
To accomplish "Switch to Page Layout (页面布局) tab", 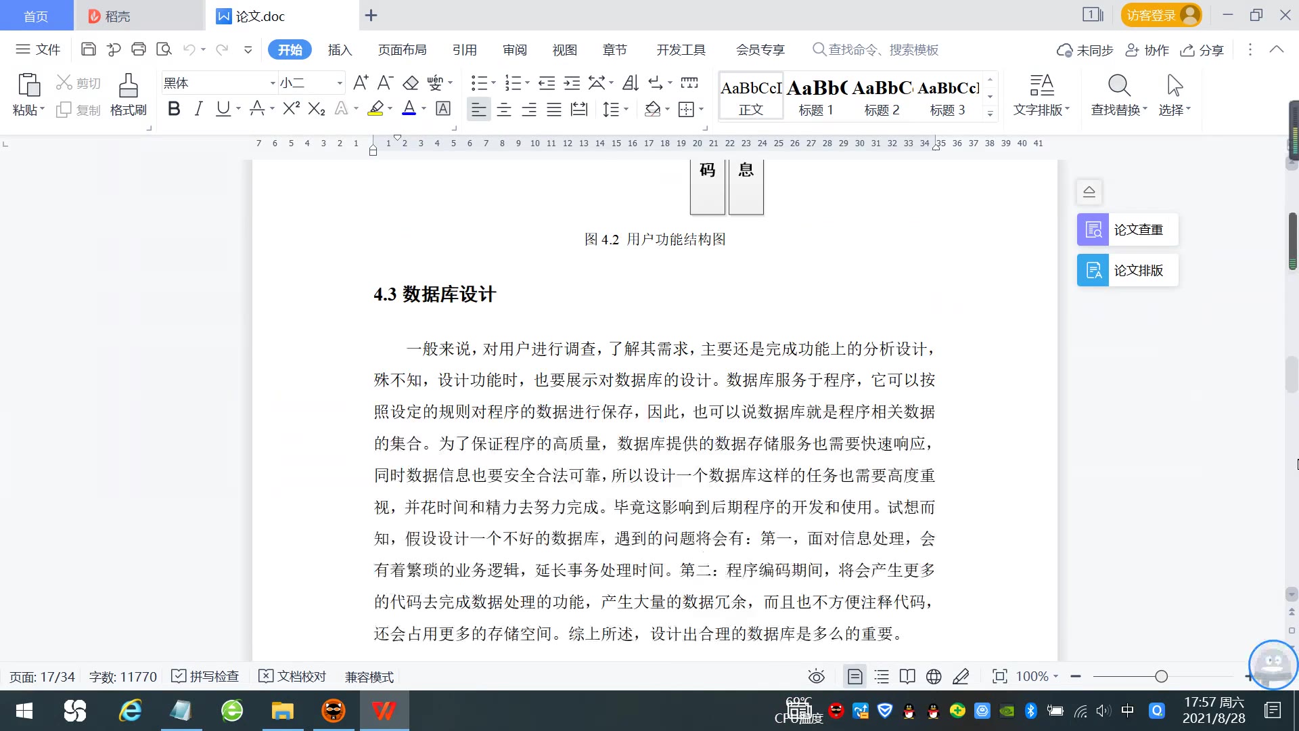I will [x=402, y=50].
